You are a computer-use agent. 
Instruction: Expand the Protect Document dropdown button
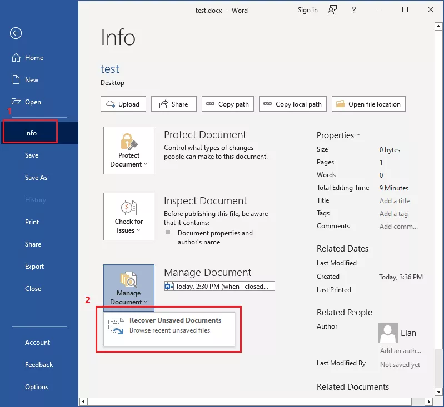click(129, 150)
